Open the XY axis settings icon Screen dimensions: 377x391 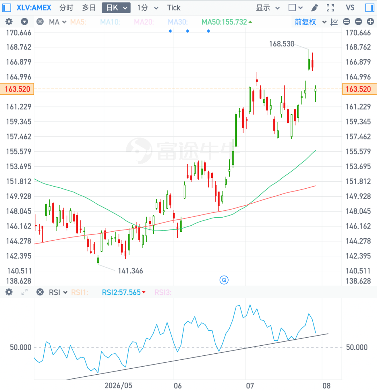(x=334, y=22)
